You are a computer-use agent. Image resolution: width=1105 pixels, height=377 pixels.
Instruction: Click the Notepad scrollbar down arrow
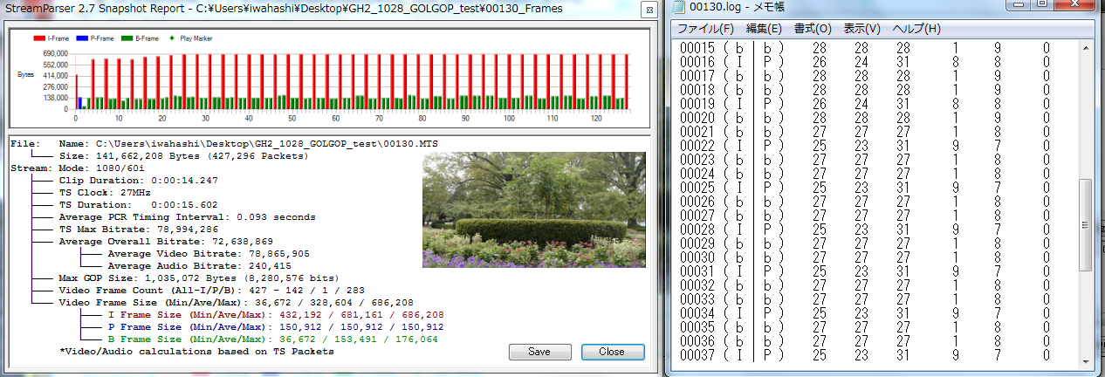click(x=1087, y=363)
